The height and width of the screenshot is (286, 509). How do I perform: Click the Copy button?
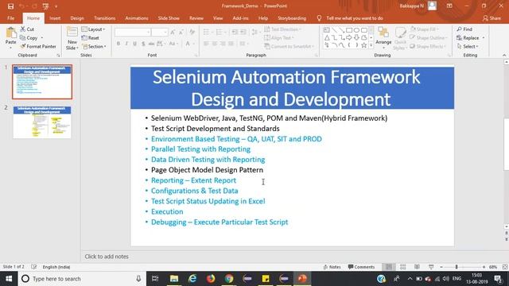[29, 38]
